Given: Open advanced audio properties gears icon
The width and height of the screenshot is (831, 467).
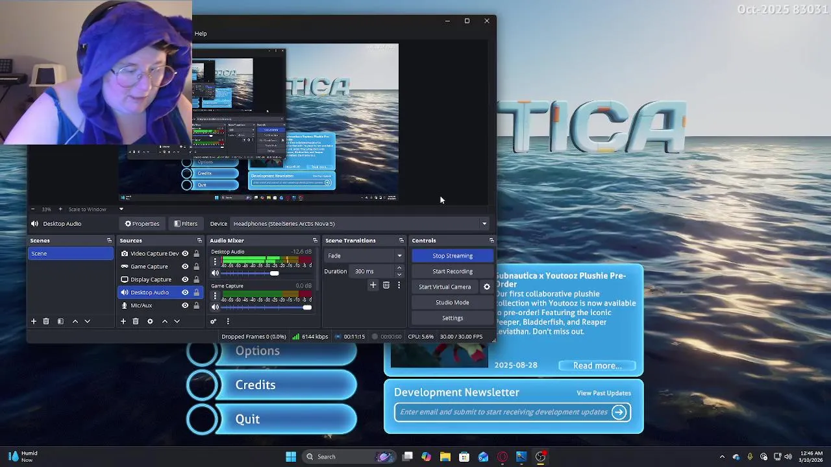Looking at the screenshot, I should [213, 321].
